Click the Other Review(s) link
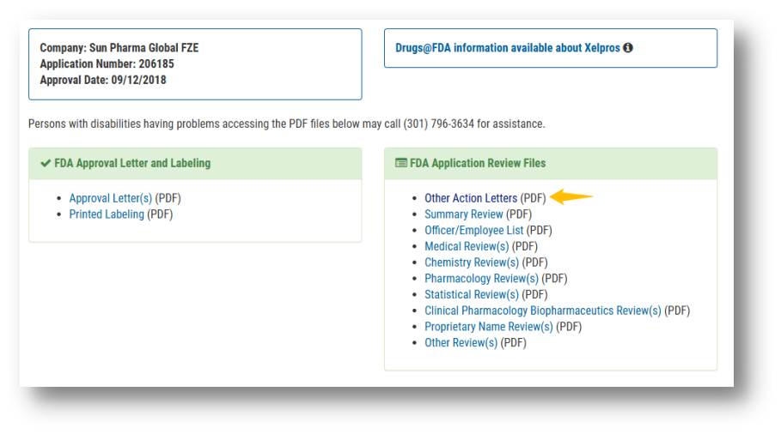 coord(461,343)
